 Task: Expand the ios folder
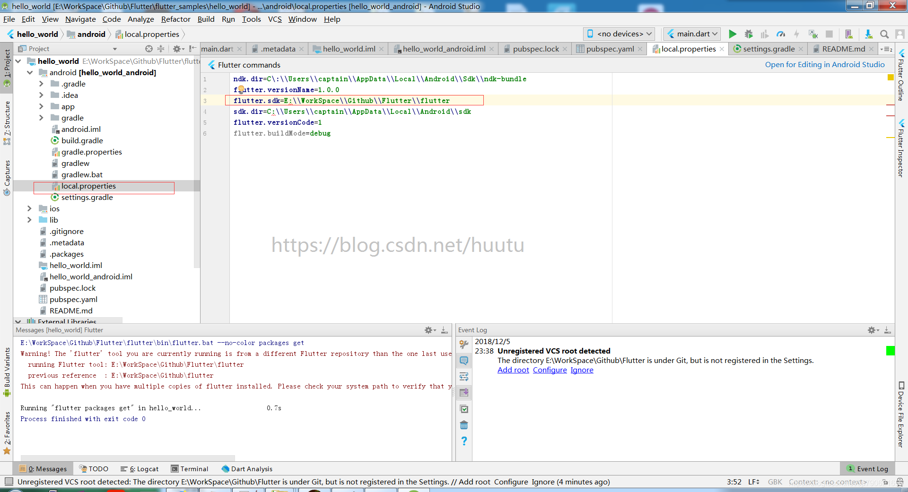click(30, 208)
